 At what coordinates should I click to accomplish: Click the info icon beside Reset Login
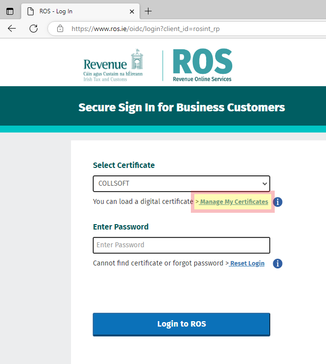278,264
